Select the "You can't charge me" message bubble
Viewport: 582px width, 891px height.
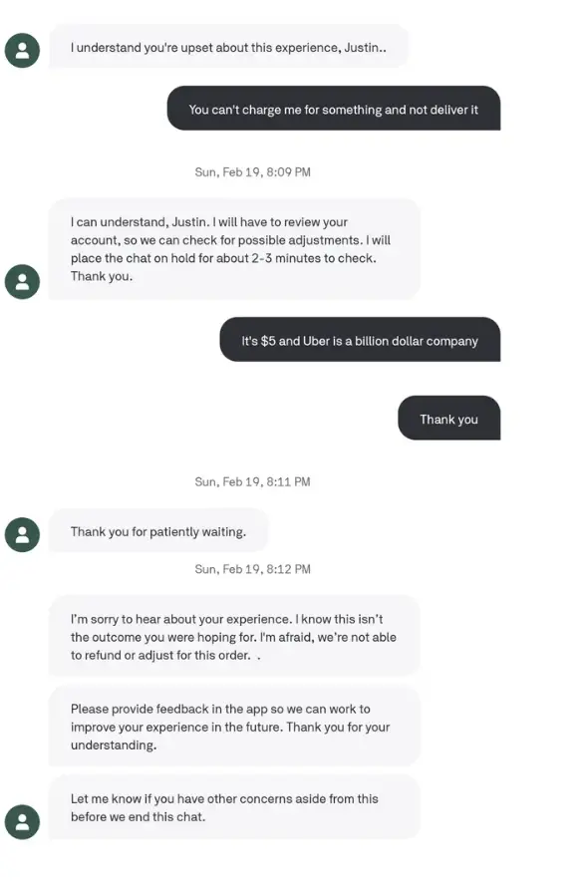334,109
